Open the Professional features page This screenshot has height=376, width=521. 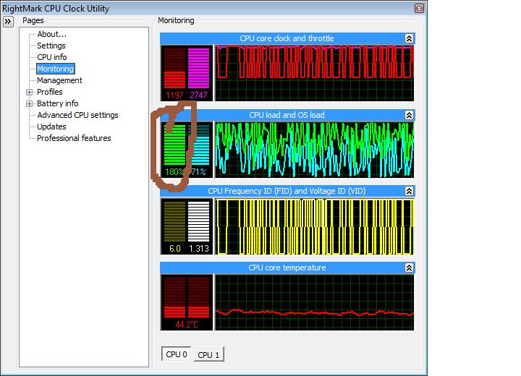tap(74, 138)
